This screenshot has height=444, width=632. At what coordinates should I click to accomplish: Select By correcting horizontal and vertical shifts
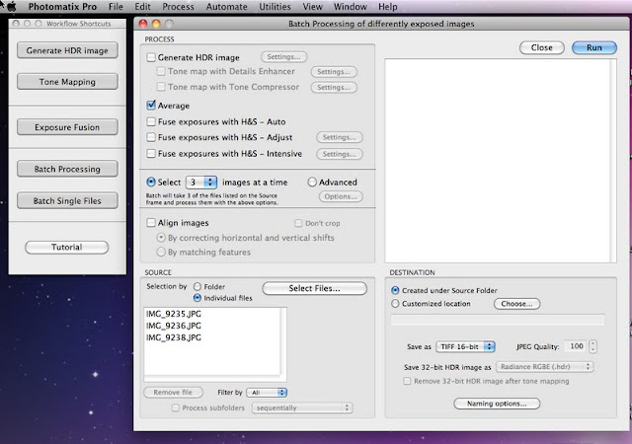[x=161, y=238]
